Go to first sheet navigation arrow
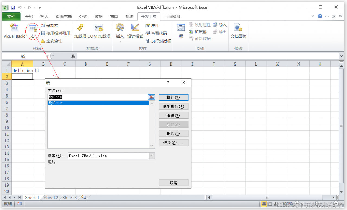347x210 pixels. pos(5,198)
